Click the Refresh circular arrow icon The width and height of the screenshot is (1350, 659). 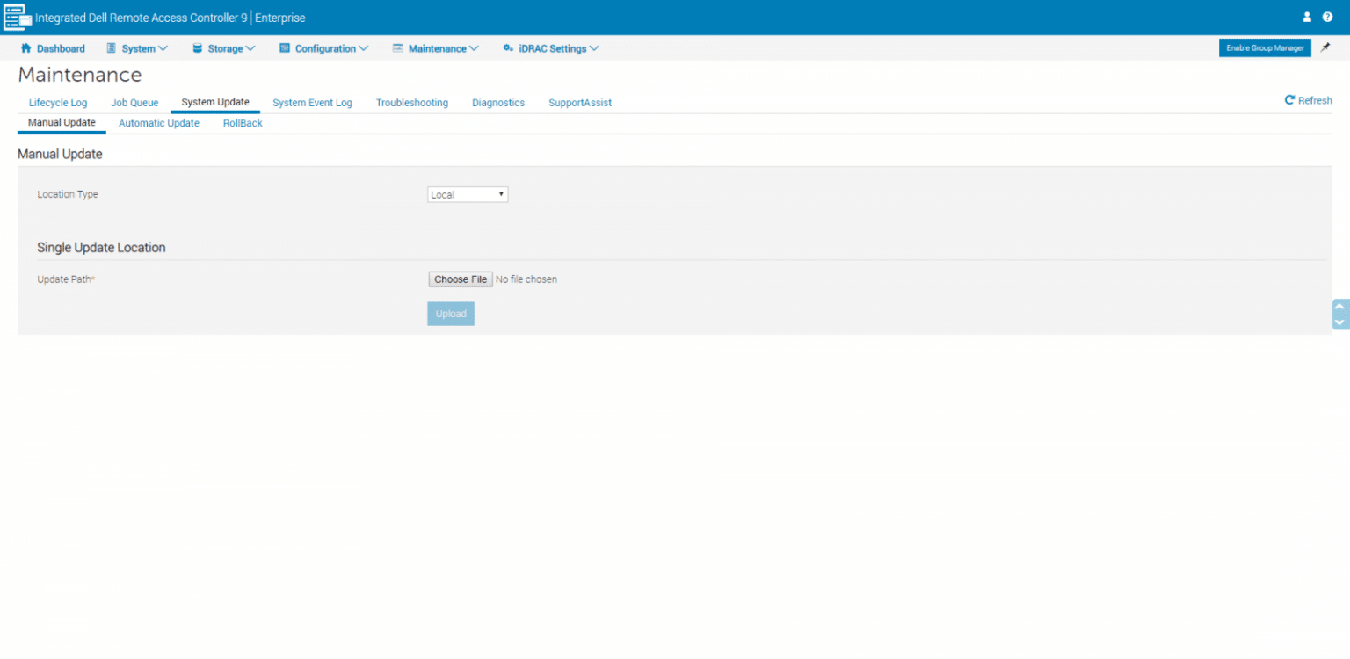pyautogui.click(x=1289, y=100)
